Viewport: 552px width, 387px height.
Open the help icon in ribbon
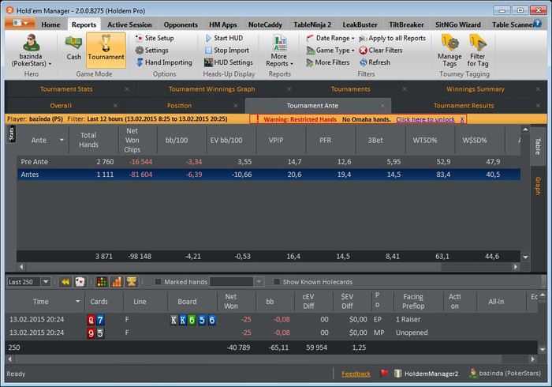pos(537,23)
